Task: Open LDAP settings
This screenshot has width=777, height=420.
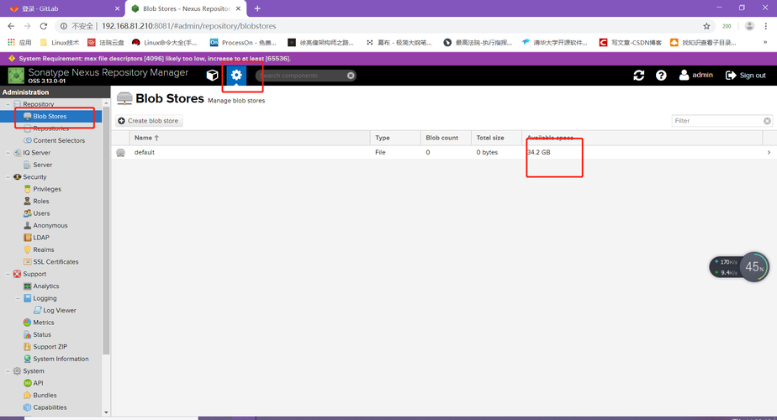Action: tap(40, 238)
